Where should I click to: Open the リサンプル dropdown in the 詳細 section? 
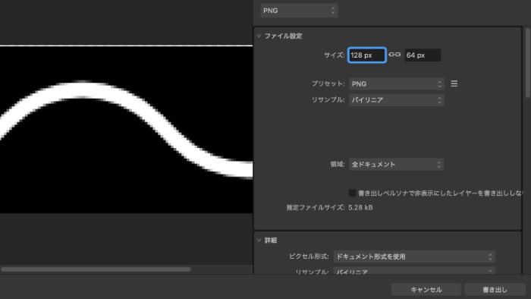[x=414, y=271]
